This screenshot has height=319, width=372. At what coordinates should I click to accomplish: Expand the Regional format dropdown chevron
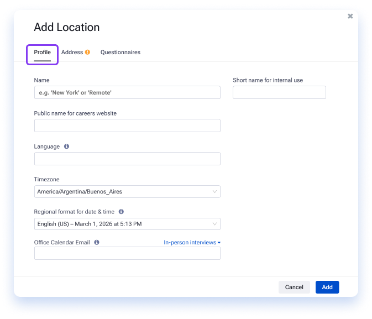214,224
